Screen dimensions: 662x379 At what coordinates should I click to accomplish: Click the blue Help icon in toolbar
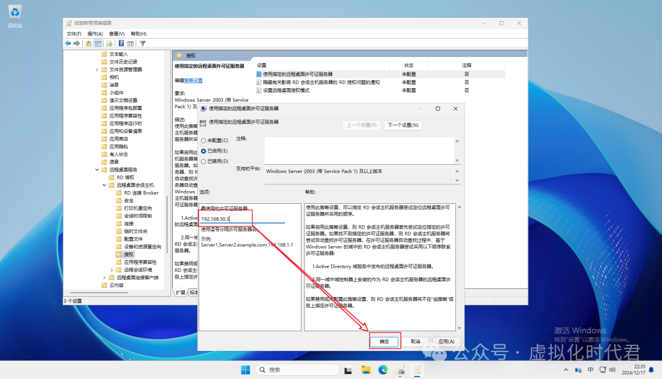[x=121, y=43]
